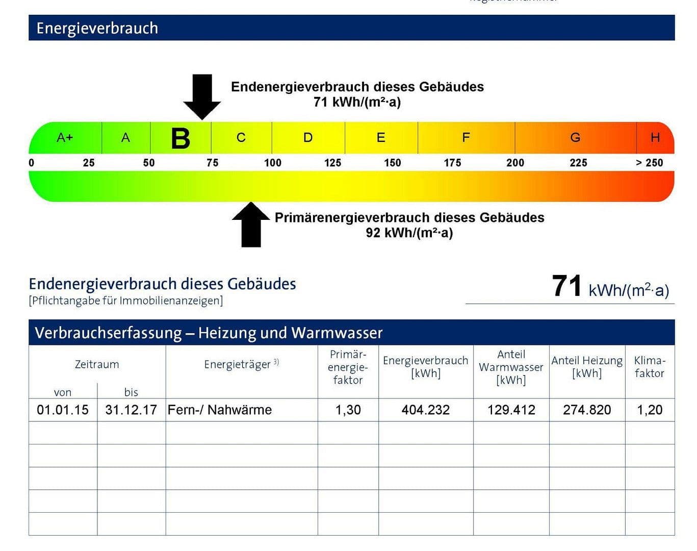This screenshot has width=697, height=551.
Task: Click the primary energy factor '1,30'
Action: [348, 410]
